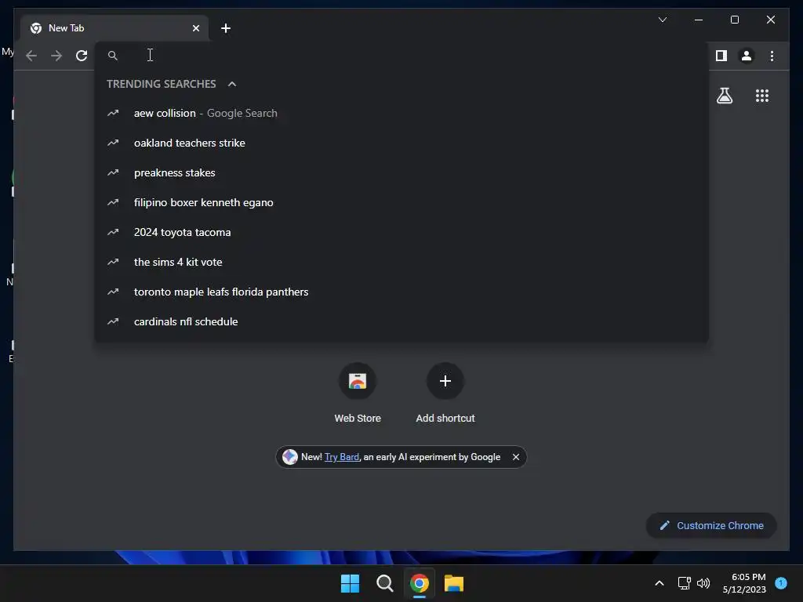The width and height of the screenshot is (803, 602).
Task: Select oakland teachers strike suggestion
Action: coord(401,143)
